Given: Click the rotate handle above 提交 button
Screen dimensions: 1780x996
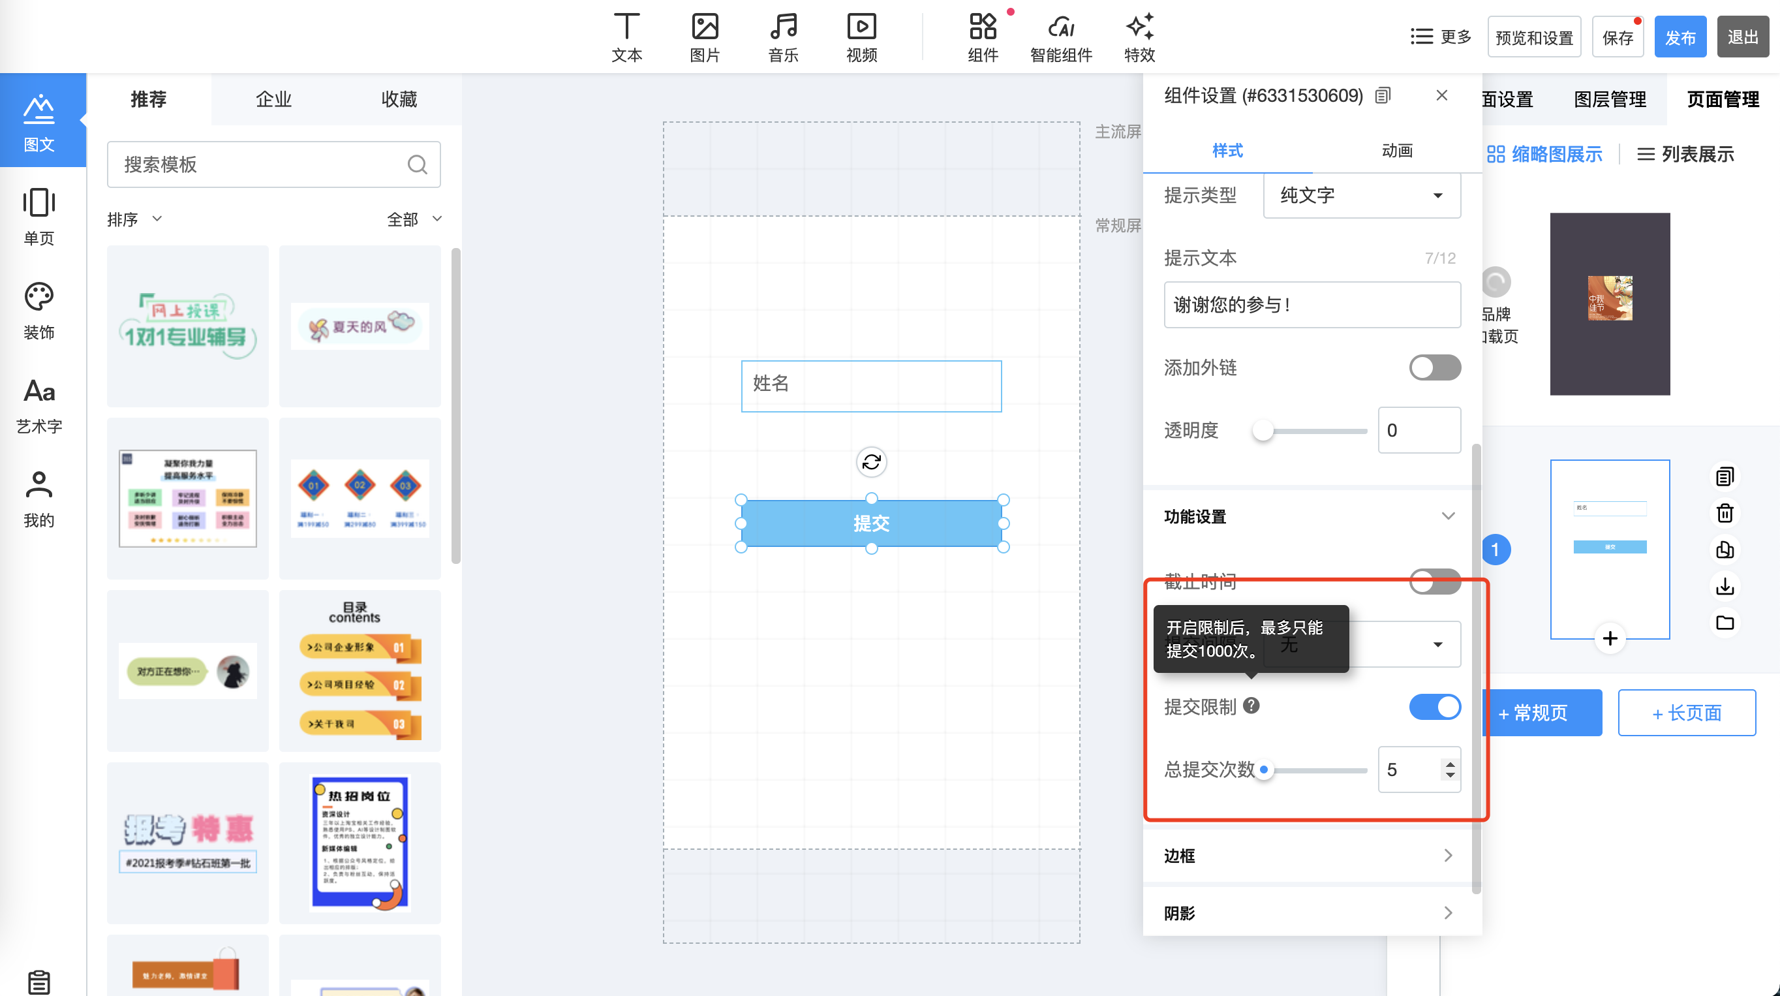Looking at the screenshot, I should click(871, 461).
